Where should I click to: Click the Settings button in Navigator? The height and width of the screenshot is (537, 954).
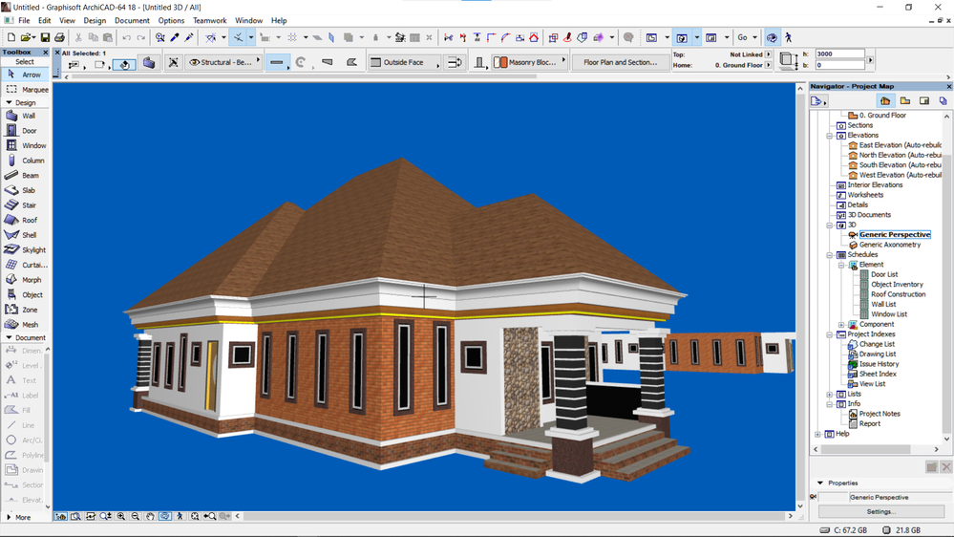880,511
